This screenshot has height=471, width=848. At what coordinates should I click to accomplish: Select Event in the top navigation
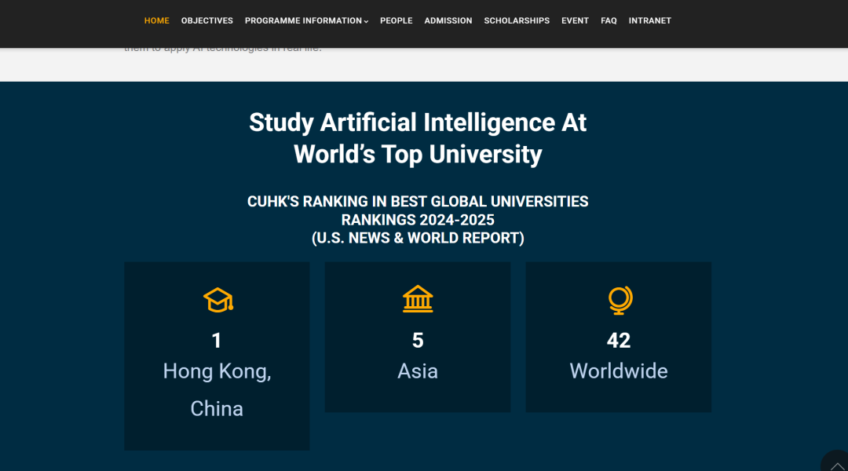pyautogui.click(x=575, y=20)
